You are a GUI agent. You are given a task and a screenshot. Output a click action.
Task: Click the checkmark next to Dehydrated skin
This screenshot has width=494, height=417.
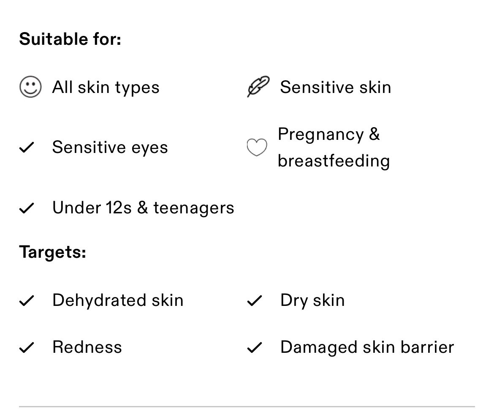(x=27, y=301)
